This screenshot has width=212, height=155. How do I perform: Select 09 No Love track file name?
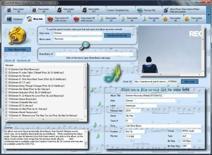(x=36, y=96)
